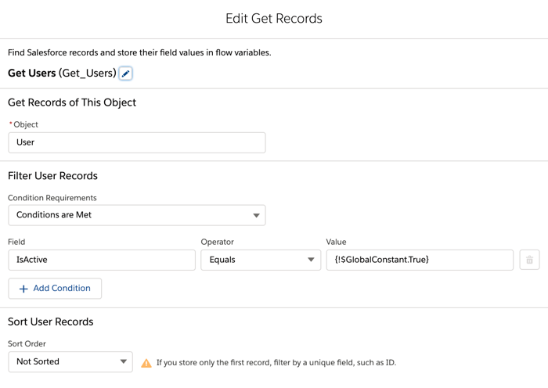The image size is (548, 388).
Task: Click the Object input field containing User
Action: 137,142
